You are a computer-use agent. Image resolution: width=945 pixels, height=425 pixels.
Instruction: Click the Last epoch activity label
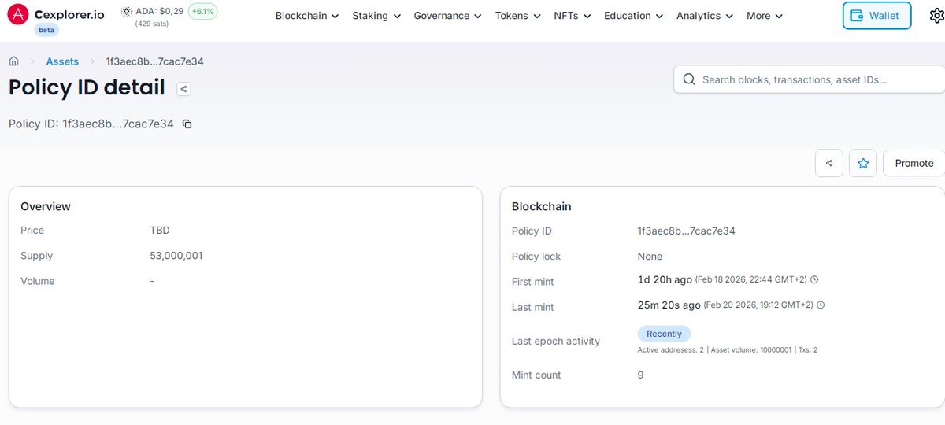(x=556, y=341)
